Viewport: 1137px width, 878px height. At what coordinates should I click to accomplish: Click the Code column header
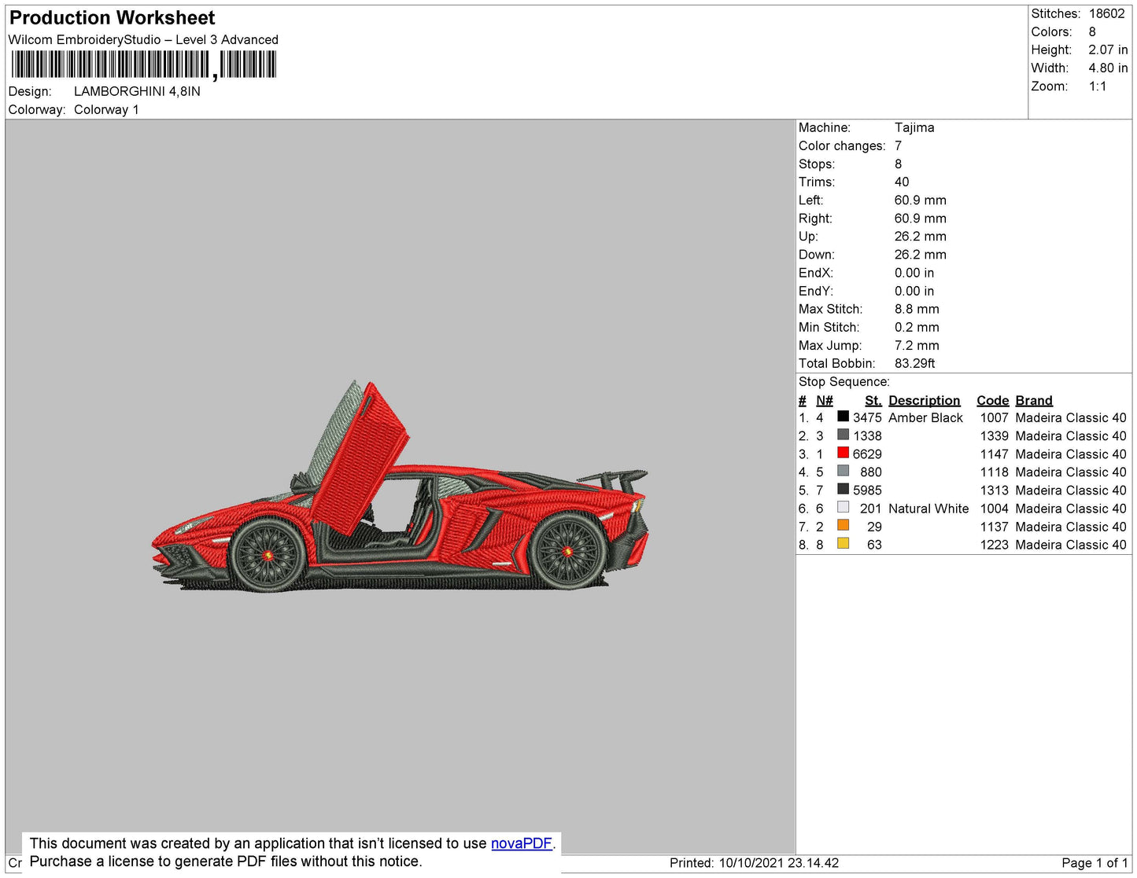992,400
